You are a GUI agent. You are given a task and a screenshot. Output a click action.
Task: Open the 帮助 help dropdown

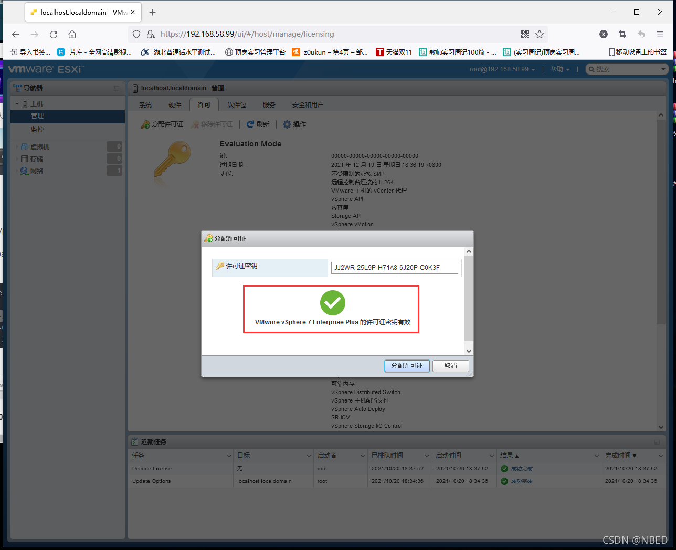(560, 69)
